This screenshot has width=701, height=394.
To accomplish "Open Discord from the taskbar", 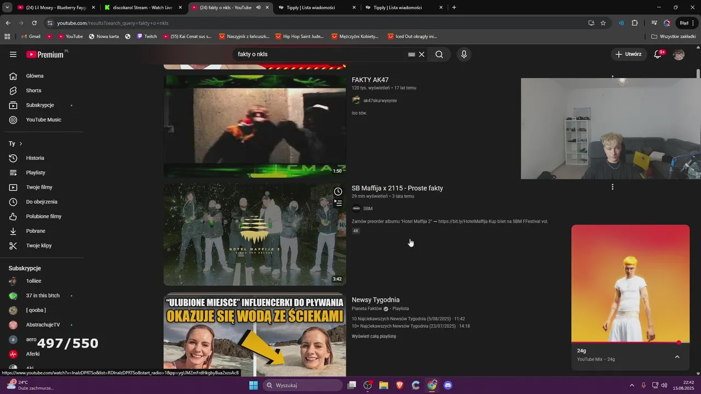I will point(448,385).
